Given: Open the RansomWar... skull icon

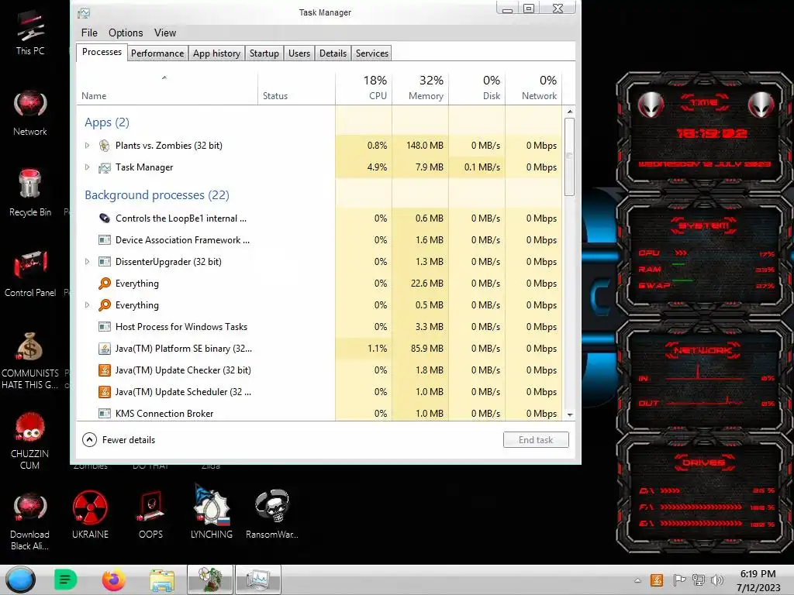Looking at the screenshot, I should pyautogui.click(x=272, y=514).
